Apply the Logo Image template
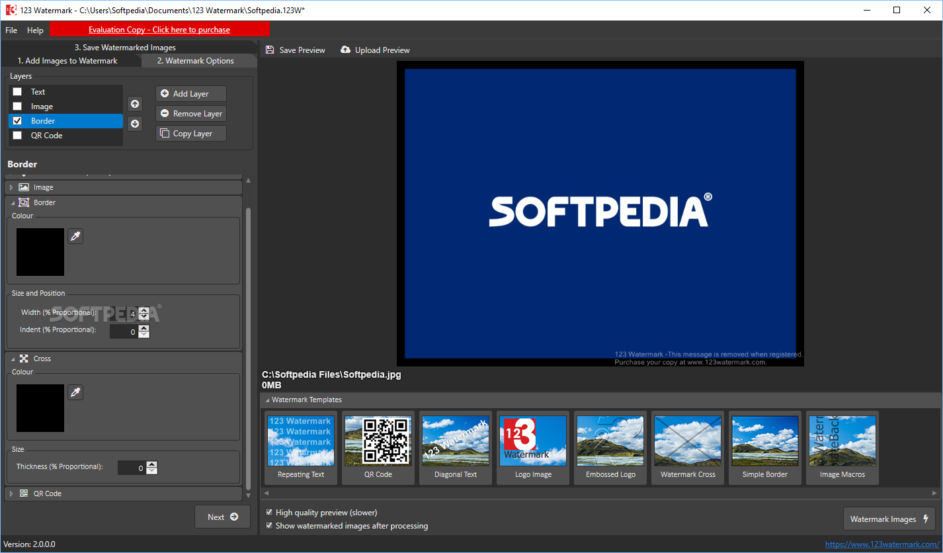The image size is (943, 553). [533, 448]
